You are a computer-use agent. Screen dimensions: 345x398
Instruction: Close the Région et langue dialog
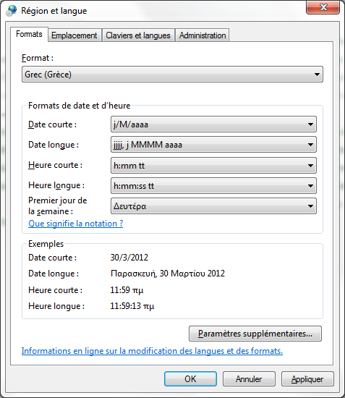[323, 7]
